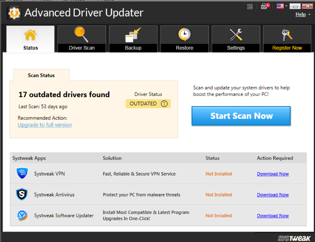Click the Start Scan Now button

click(x=241, y=116)
